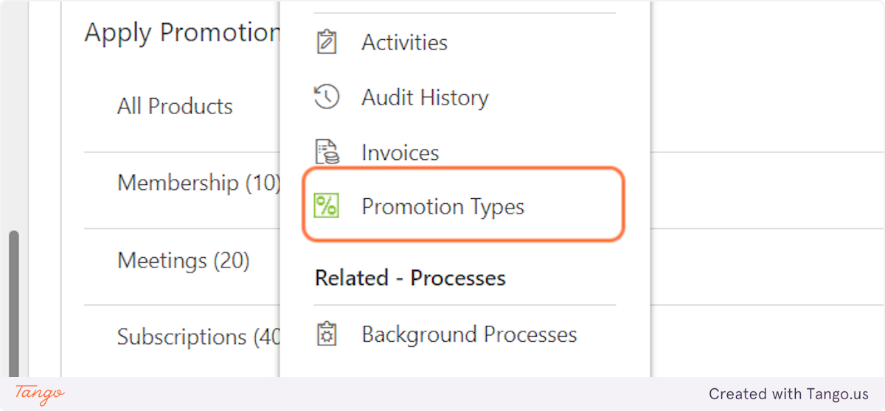Choose the Invoices menu label
The height and width of the screenshot is (411, 885).
coord(400,152)
